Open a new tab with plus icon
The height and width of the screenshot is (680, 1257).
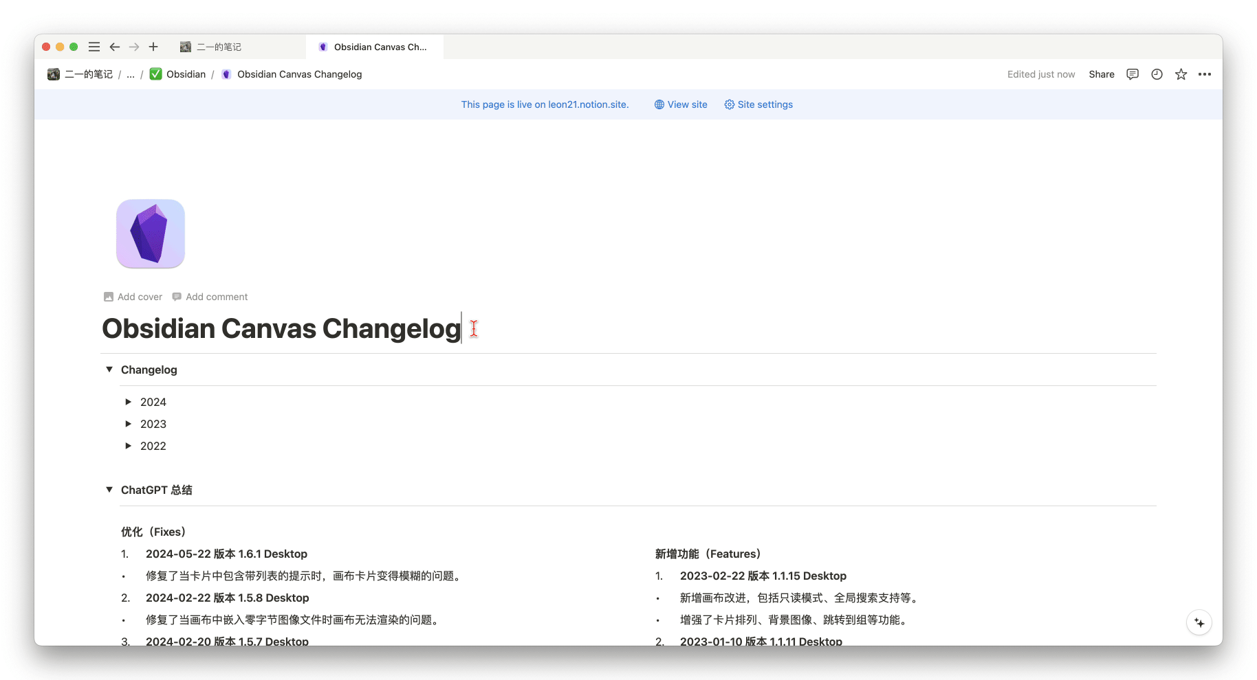[153, 47]
